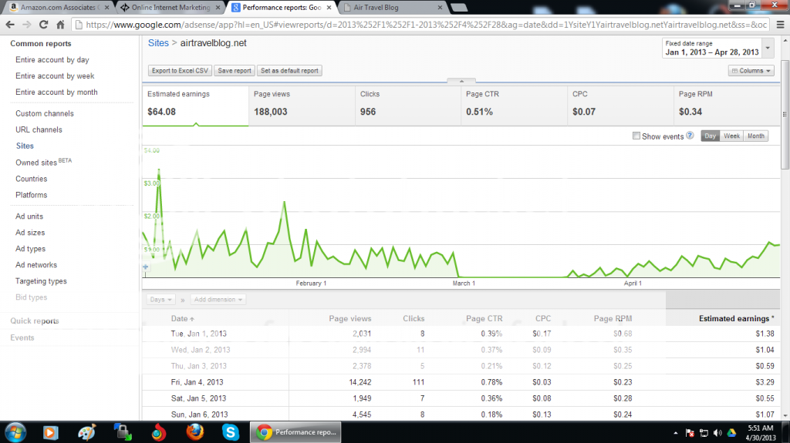Show hidden system tray icons
This screenshot has width=790, height=443.
click(x=675, y=433)
